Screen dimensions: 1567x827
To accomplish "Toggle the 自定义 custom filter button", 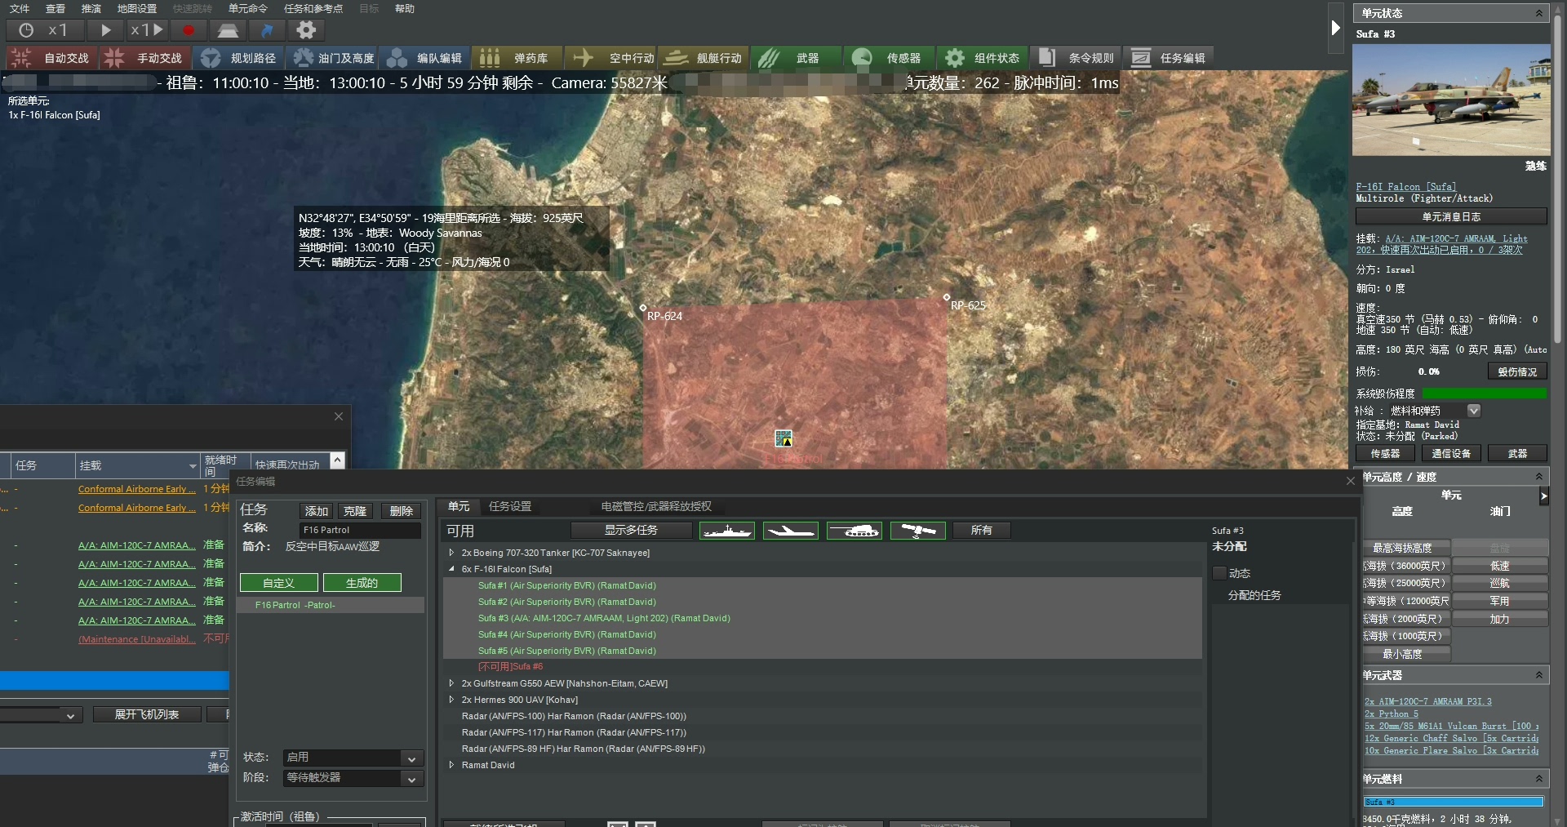I will (278, 583).
